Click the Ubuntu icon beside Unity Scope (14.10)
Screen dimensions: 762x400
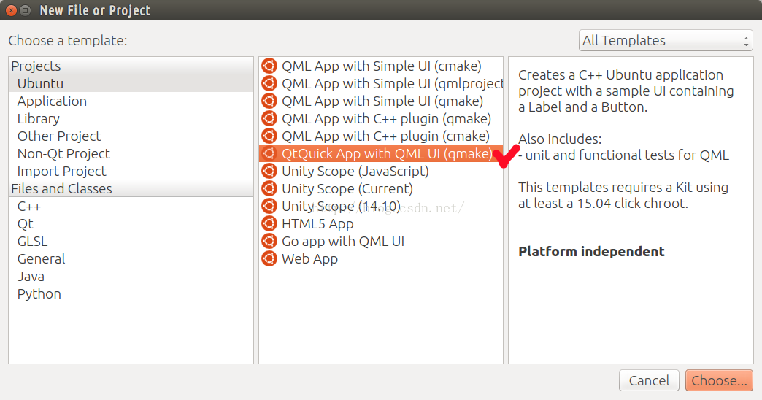pyautogui.click(x=269, y=206)
